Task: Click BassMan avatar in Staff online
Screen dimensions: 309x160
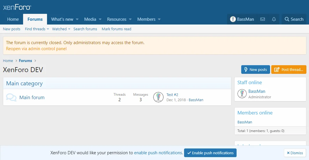Action: coord(242,94)
